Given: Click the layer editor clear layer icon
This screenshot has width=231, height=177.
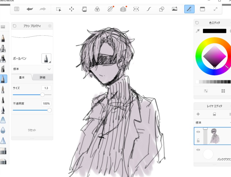Looking at the screenshot, I should click(215, 114).
